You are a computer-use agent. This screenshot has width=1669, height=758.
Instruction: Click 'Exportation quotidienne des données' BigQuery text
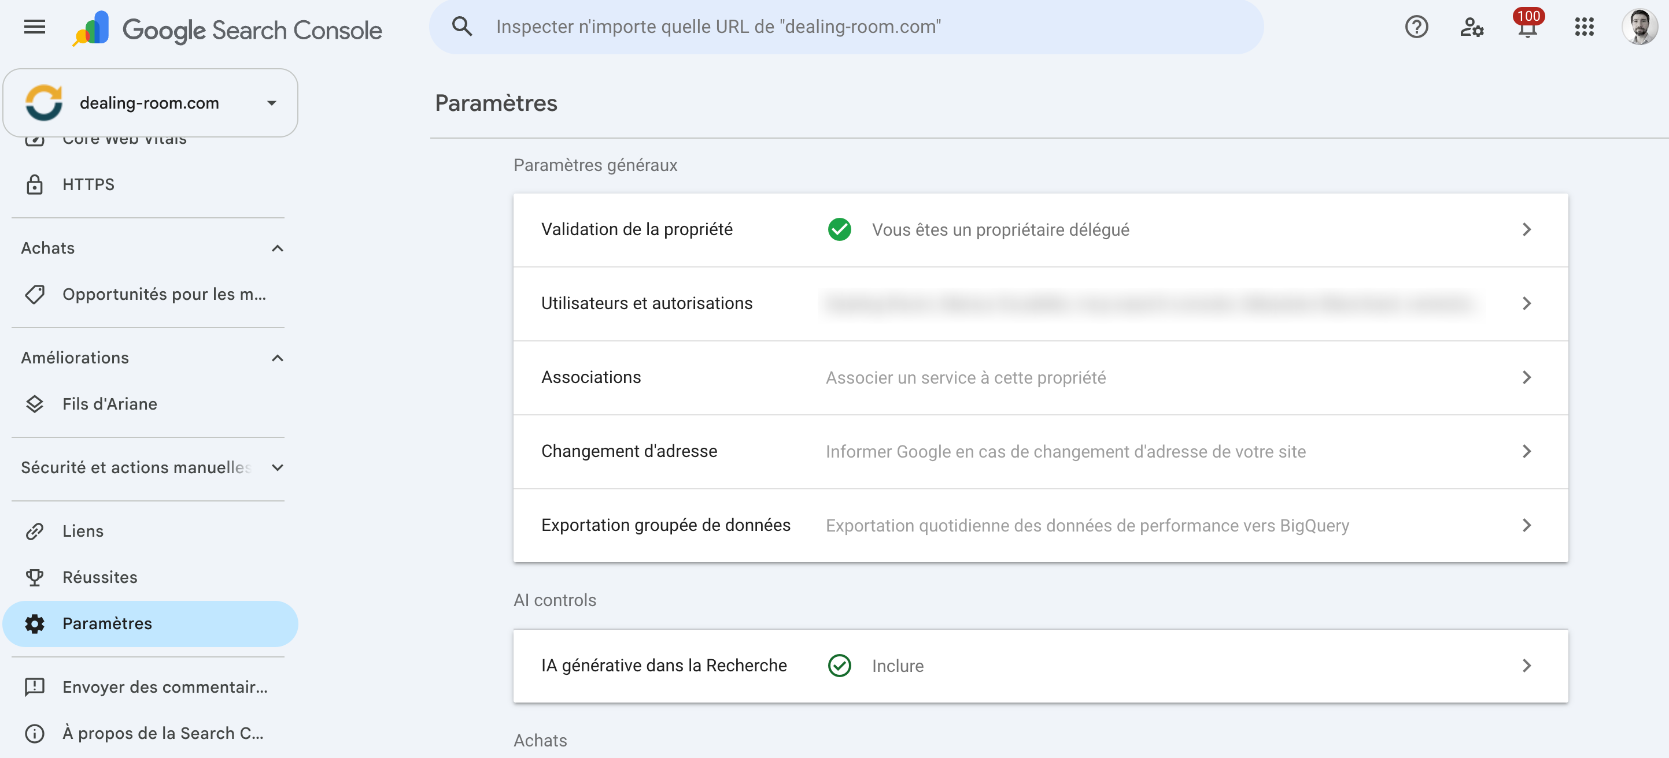pos(1087,526)
